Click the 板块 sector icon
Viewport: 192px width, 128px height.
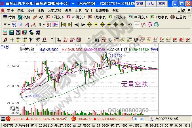coord(24,17)
